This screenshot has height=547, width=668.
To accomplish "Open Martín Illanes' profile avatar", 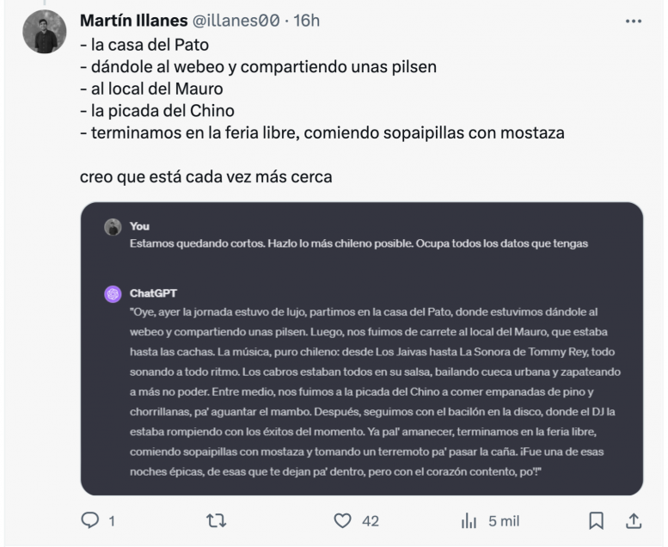I will coord(44,32).
